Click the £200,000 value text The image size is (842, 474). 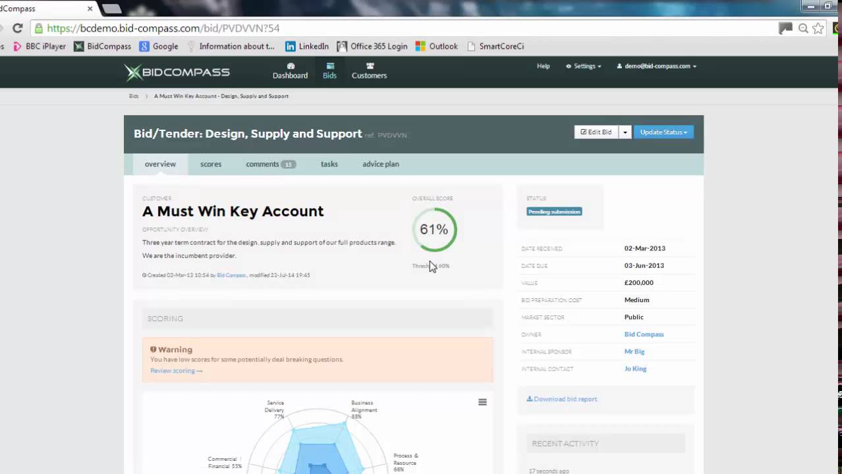pos(639,282)
